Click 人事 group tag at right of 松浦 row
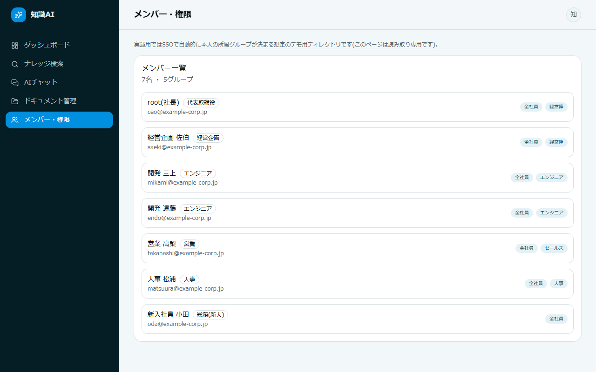The height and width of the screenshot is (372, 596). point(559,284)
